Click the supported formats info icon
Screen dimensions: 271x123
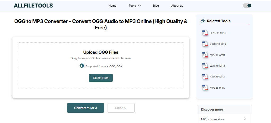tap(82, 66)
